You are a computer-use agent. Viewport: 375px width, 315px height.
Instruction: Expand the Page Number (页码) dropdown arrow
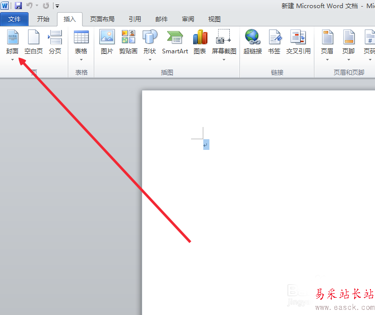tap(370, 59)
